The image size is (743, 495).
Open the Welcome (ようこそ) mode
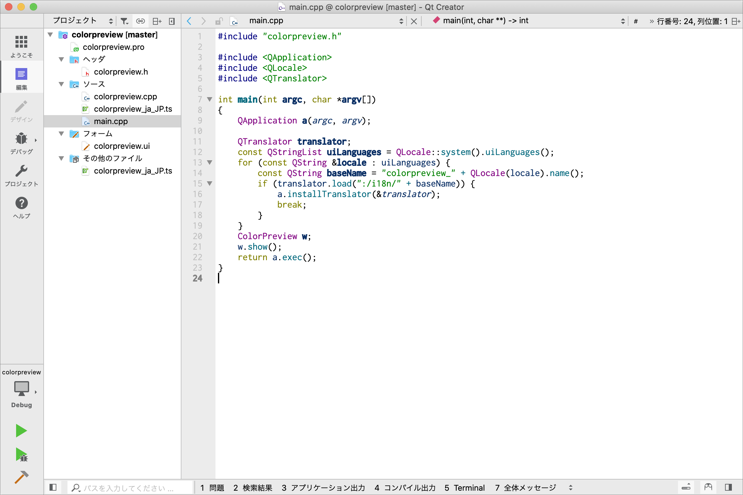click(x=21, y=46)
